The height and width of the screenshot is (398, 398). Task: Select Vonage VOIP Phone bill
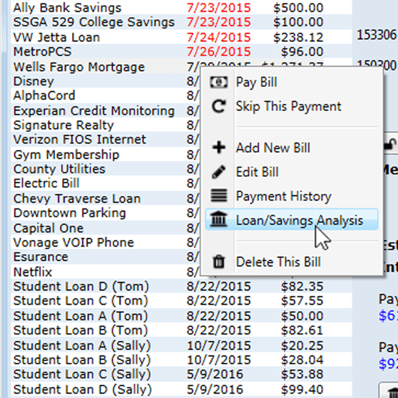coord(105,242)
